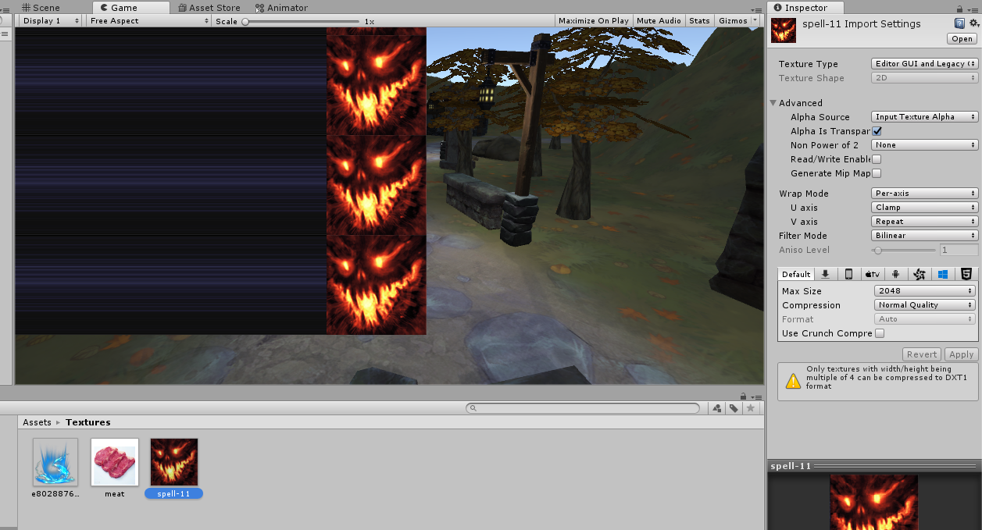982x530 pixels.
Task: Open the Non Power of 2 dropdown
Action: (925, 145)
